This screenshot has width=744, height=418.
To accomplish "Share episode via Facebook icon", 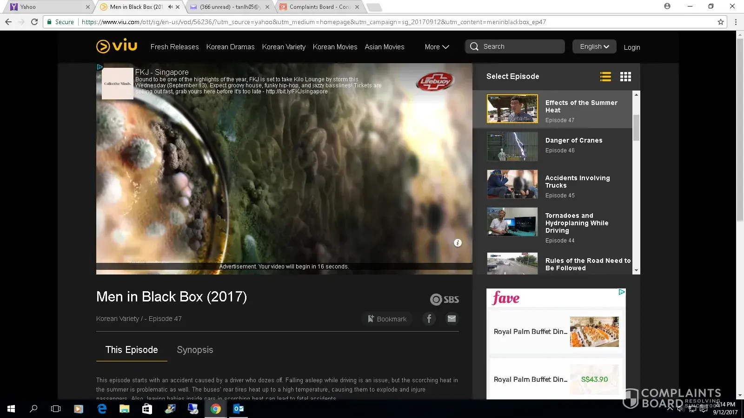I will (429, 319).
